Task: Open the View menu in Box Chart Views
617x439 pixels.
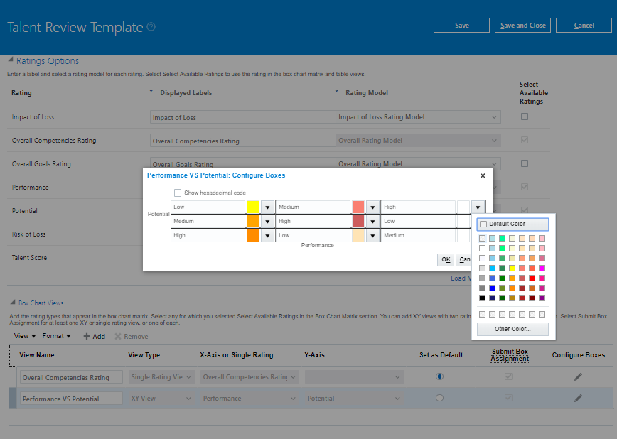Action: tap(24, 335)
